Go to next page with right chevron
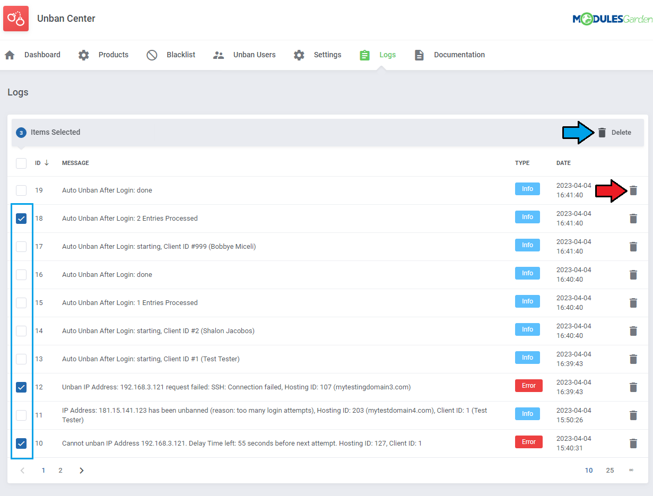The image size is (653, 496). point(82,471)
